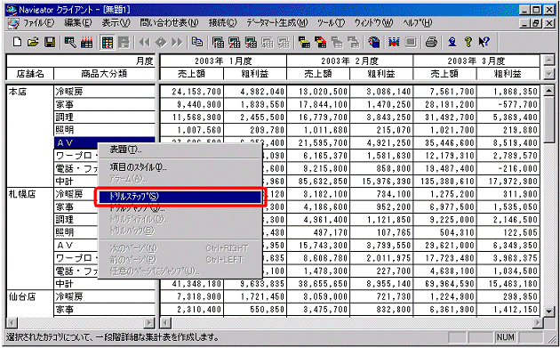Click the table icon labeled 2
This screenshot has height=348, width=560.
[x=235, y=42]
